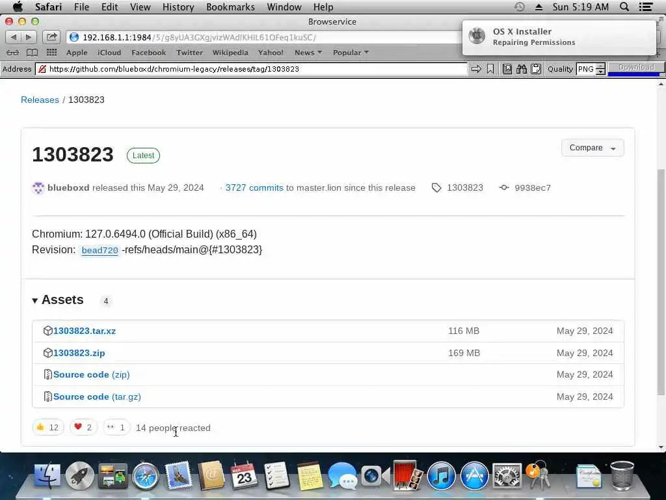Click the Browservice Address field

coord(252,69)
